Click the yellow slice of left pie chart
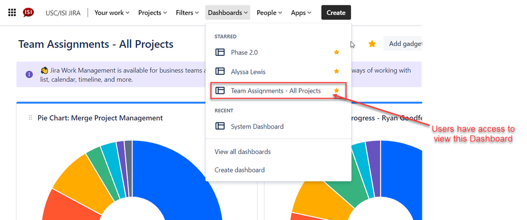 click(x=83, y=183)
